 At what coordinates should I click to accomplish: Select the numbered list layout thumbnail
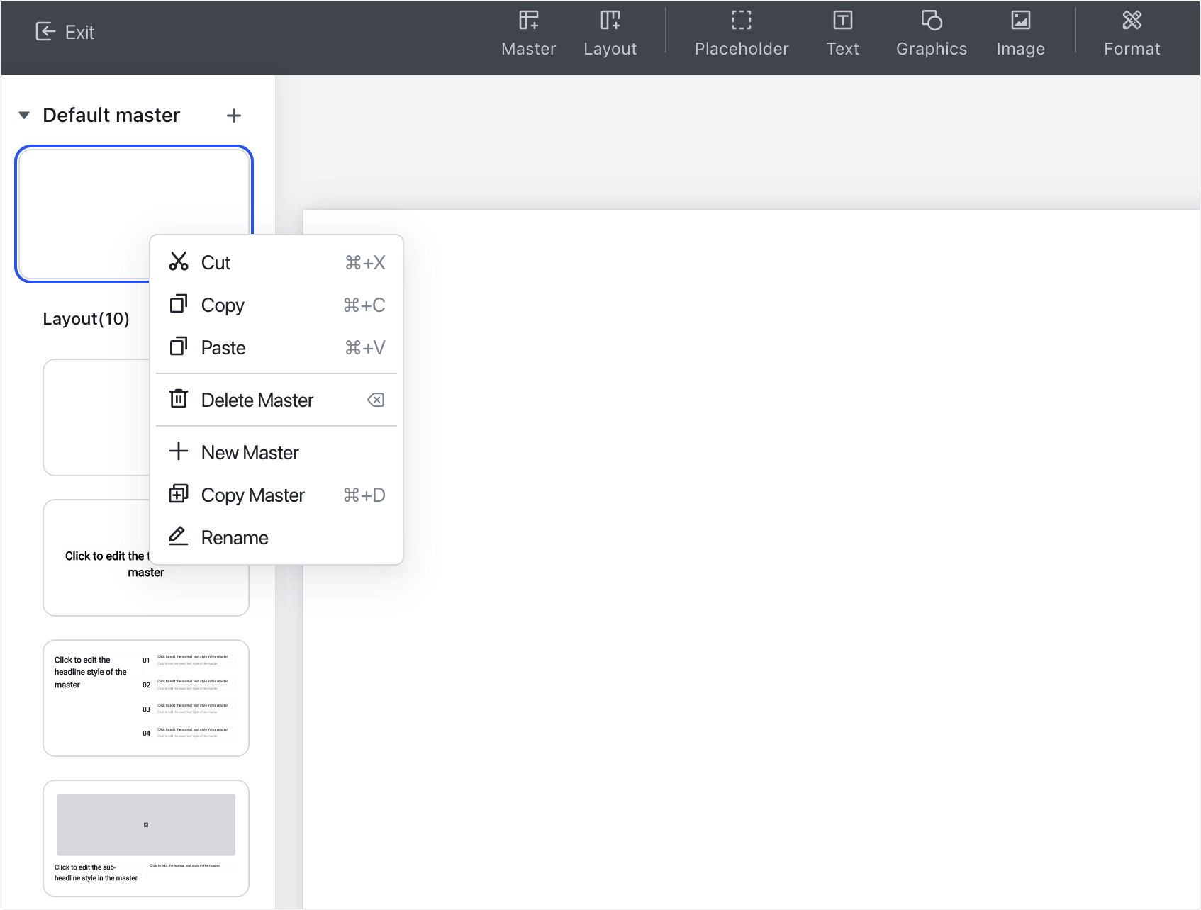(145, 697)
